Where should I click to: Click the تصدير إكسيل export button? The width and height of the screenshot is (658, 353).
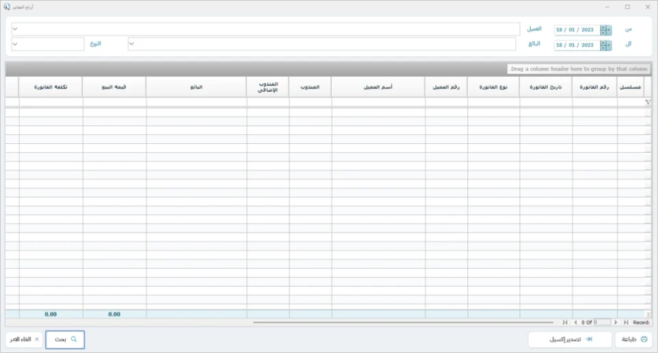pyautogui.click(x=570, y=339)
